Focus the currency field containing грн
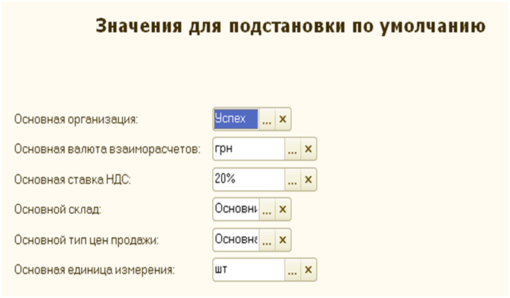 point(248,149)
